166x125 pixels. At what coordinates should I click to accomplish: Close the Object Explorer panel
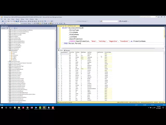pos(56,26)
